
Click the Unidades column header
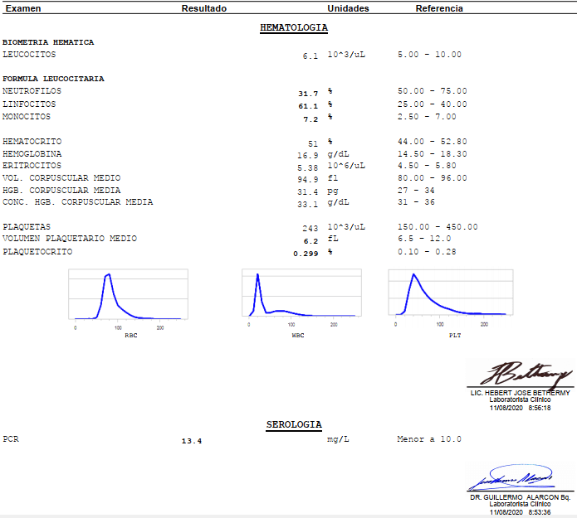(x=348, y=8)
